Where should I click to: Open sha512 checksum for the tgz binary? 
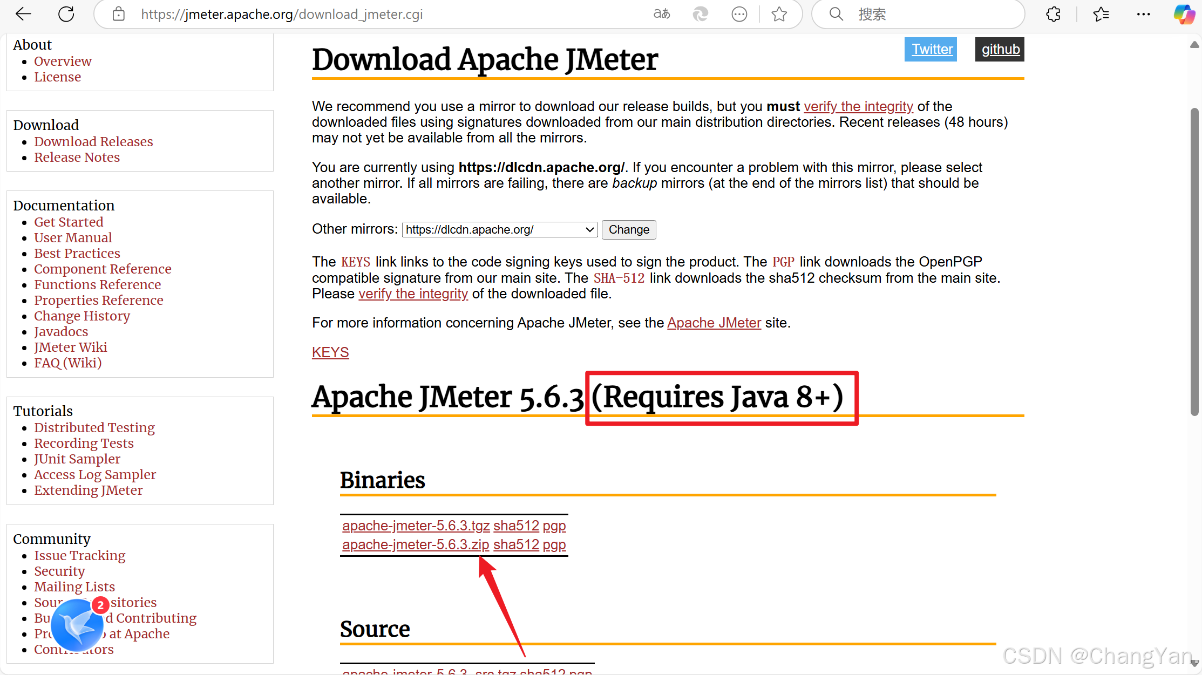coord(516,526)
